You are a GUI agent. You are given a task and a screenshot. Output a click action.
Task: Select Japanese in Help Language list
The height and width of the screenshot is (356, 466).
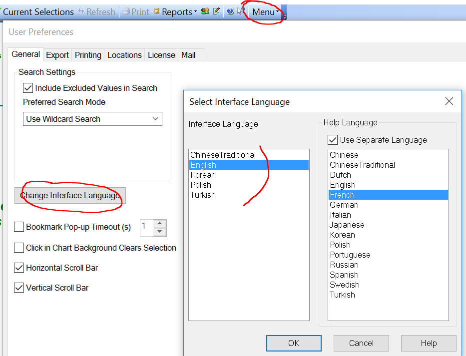[388, 225]
